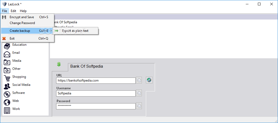This screenshot has width=278, height=123.
Task: Click the Education category book icon
Action: point(7,46)
